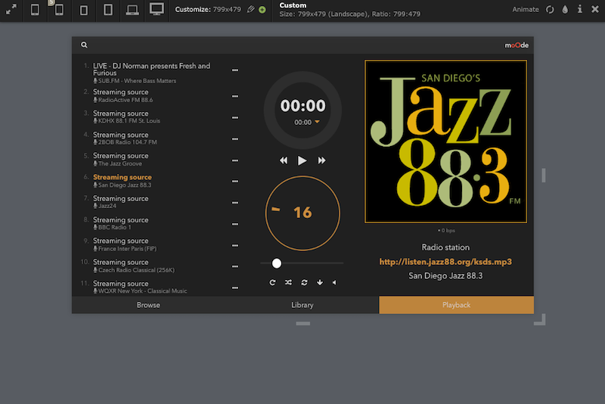Click the circular 00:00 time knob
The width and height of the screenshot is (605, 404).
303,110
